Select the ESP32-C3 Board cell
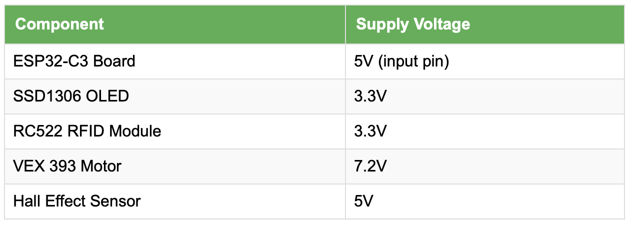Screen dimensions: 631x225 pos(175,61)
